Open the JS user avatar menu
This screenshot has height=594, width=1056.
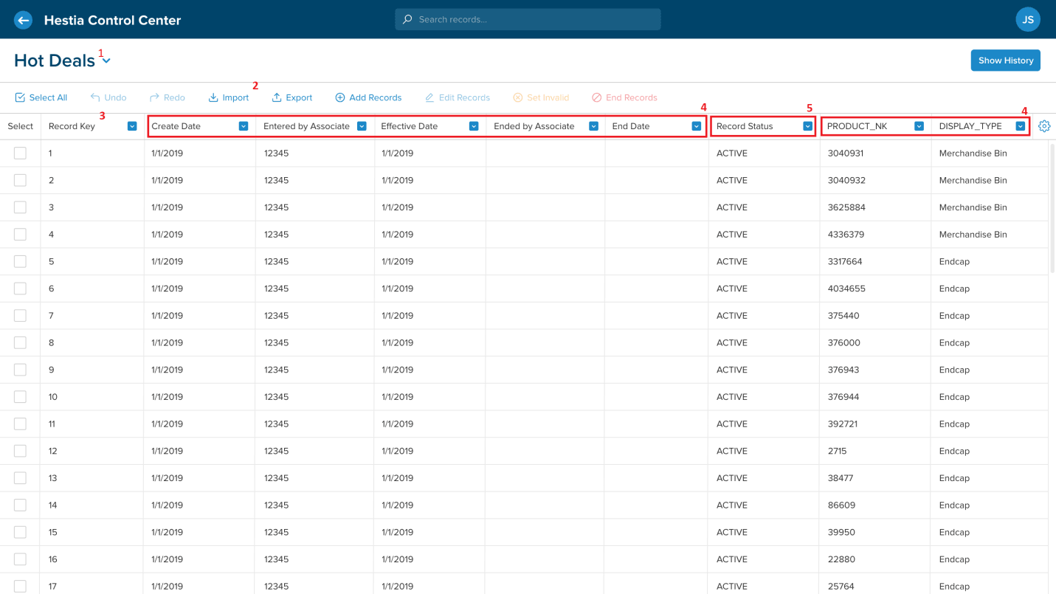point(1027,20)
